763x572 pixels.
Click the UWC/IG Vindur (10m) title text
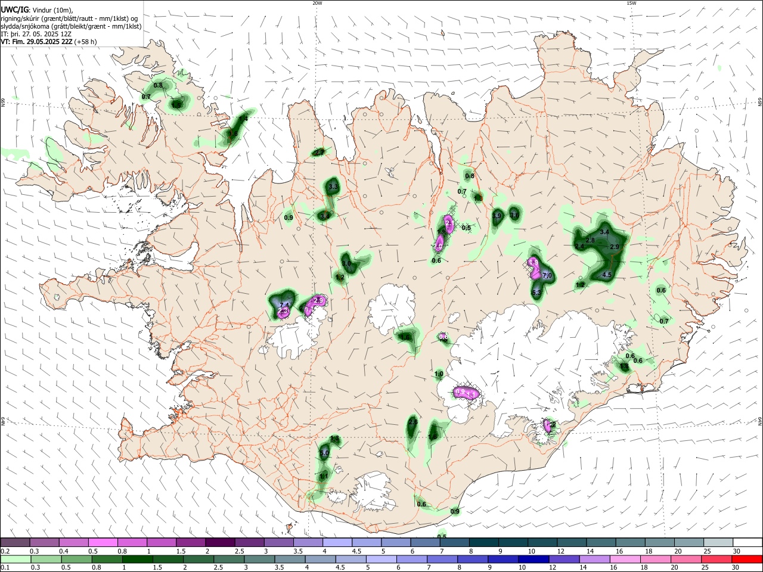pyautogui.click(x=37, y=10)
